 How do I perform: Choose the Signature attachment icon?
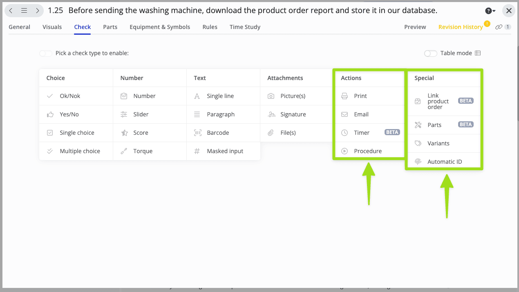point(271,114)
